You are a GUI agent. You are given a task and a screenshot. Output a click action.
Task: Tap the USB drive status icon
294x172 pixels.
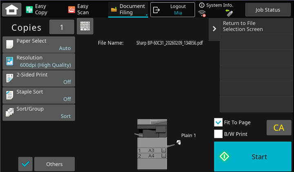click(229, 13)
